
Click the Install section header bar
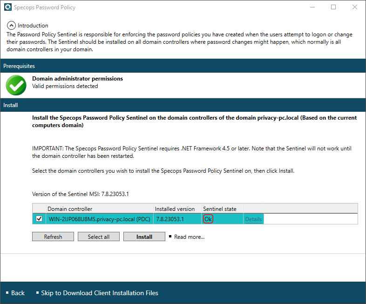tap(183, 105)
